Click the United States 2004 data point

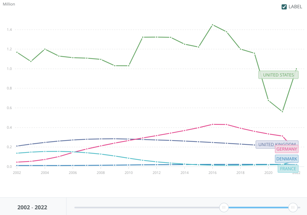point(45,49)
